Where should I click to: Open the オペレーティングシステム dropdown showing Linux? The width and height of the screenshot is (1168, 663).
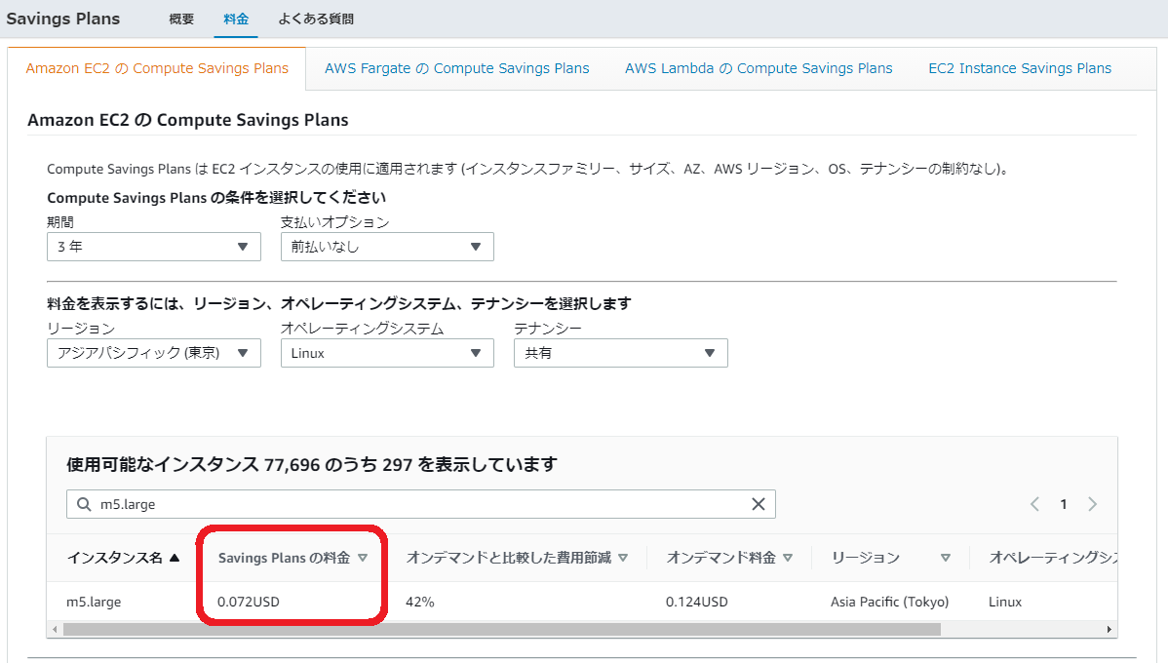(387, 353)
